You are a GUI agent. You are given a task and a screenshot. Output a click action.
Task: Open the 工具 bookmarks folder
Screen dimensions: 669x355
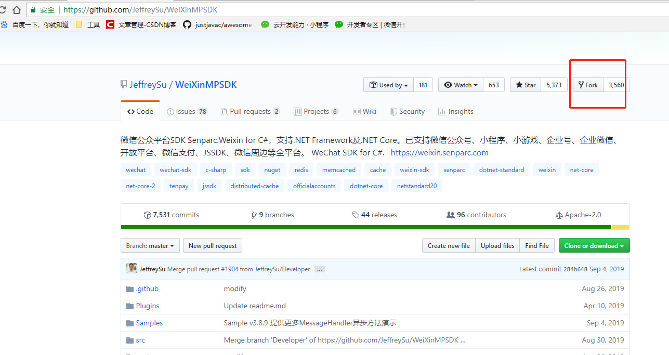click(88, 24)
